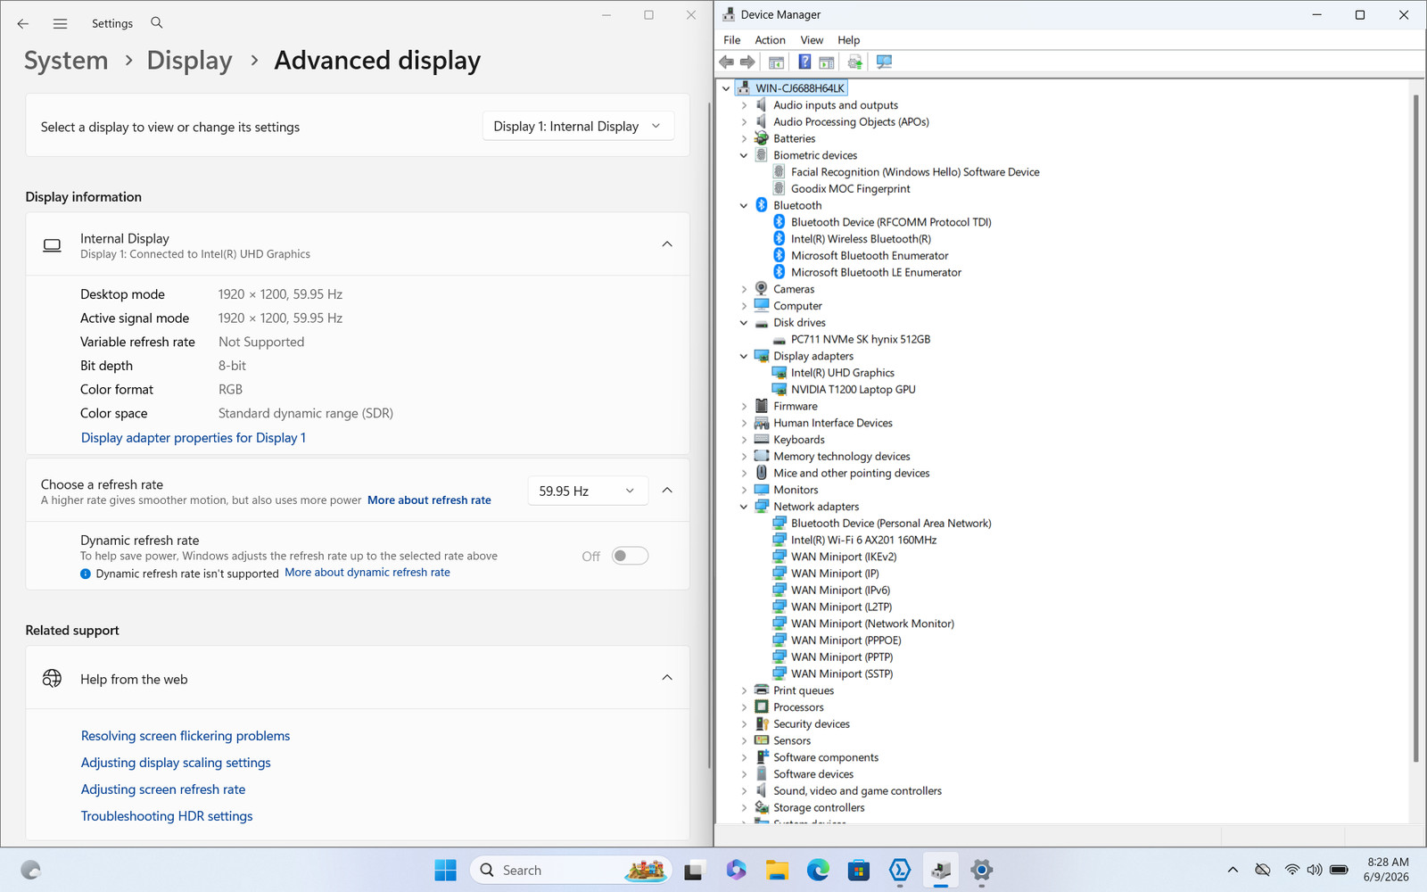Open Copilot from the taskbar
Viewport: 1427px width, 892px height.
pos(736,870)
